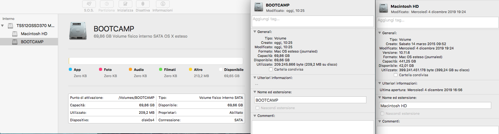499x134 pixels.
Task: Click Aggiungi tag field in BOOTCAMP info
Action: pos(313,21)
